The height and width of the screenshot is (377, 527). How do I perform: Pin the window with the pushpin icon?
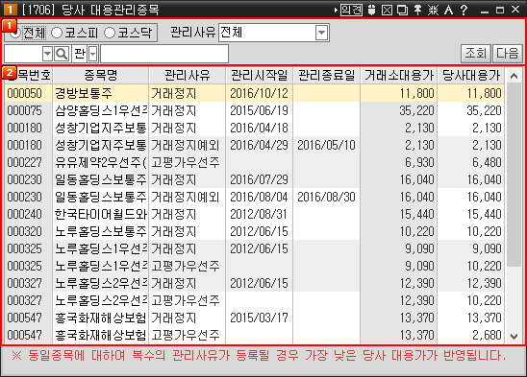[417, 10]
